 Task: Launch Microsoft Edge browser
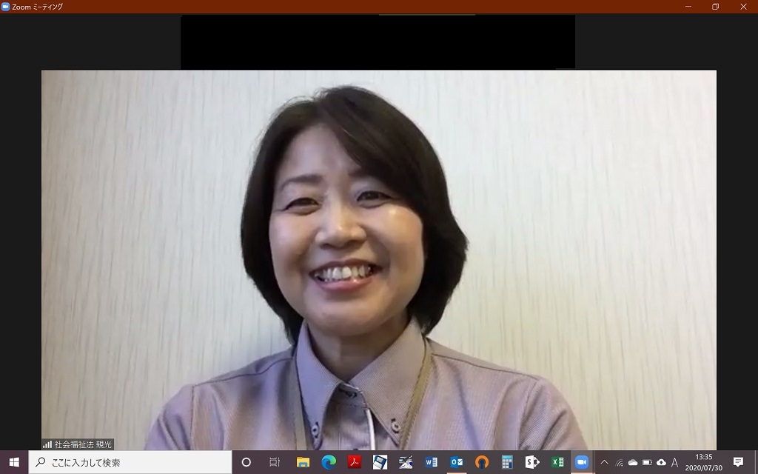click(x=329, y=462)
